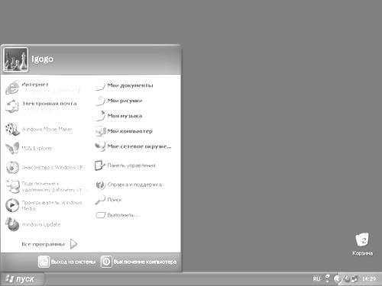Click the Поиск label text

tap(115, 200)
